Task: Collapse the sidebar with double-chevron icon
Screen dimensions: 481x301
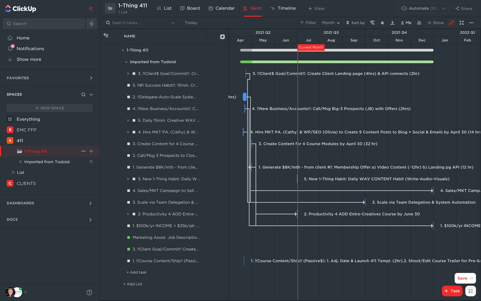Action: (x=91, y=9)
